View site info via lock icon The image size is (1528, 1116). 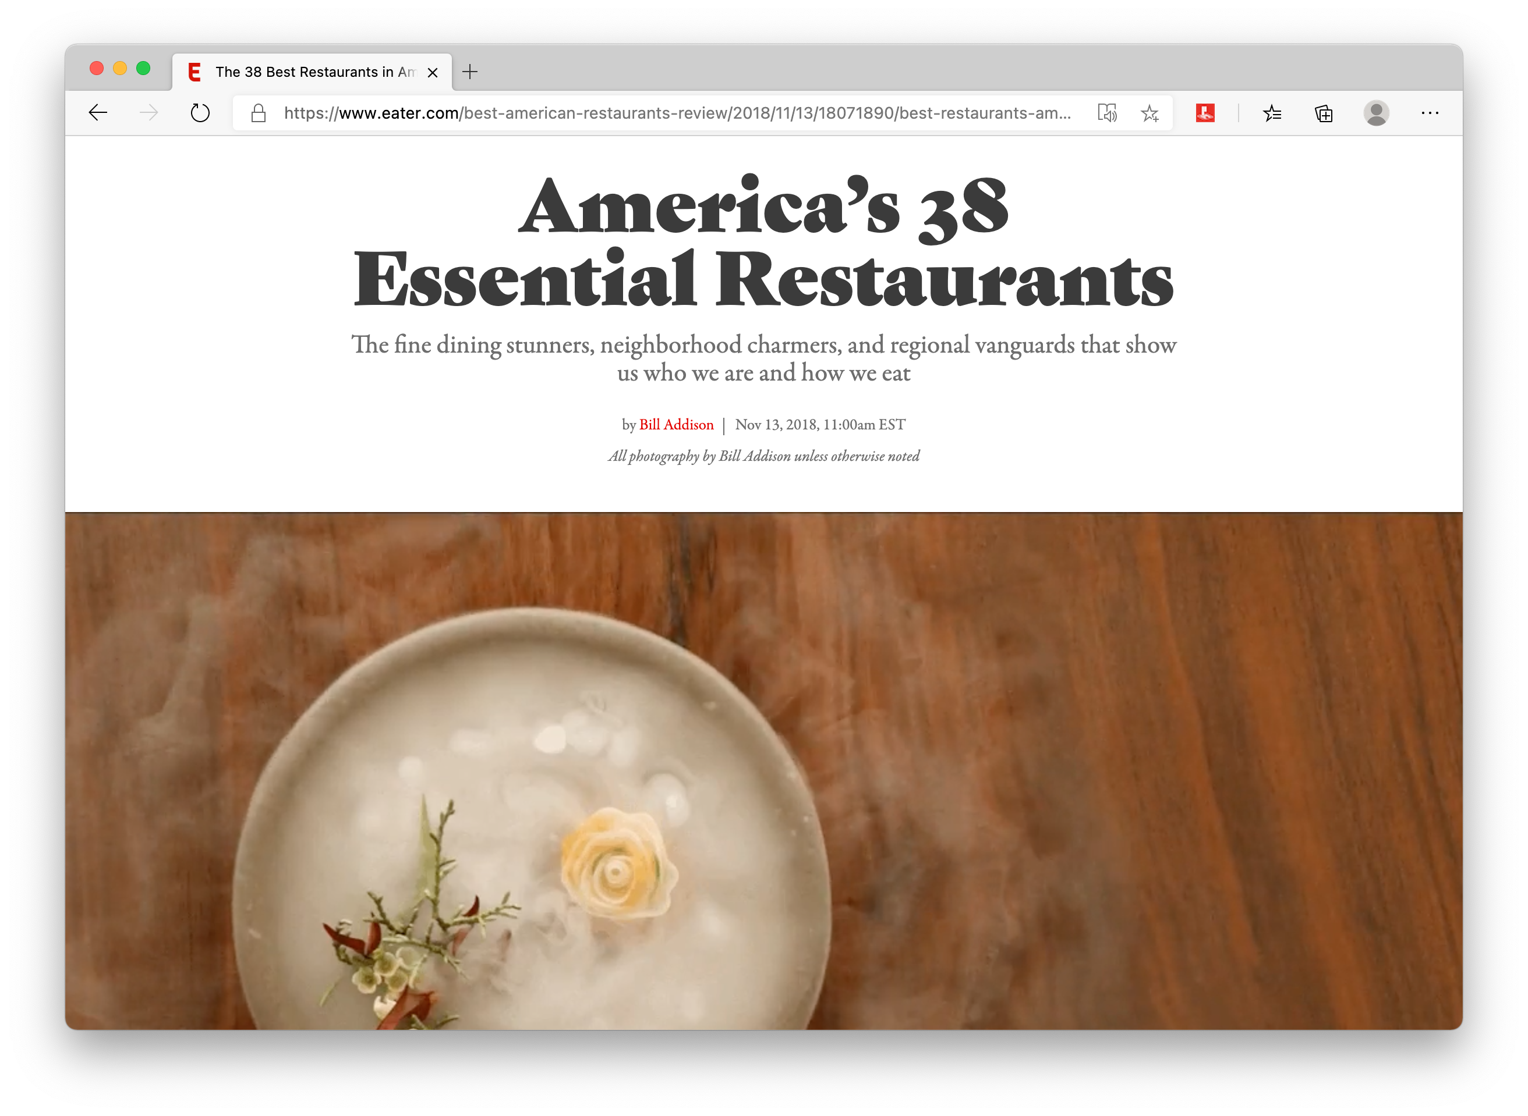[259, 113]
